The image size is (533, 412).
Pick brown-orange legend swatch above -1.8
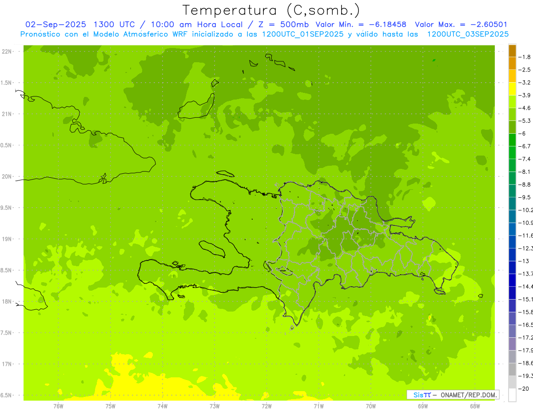pos(512,51)
